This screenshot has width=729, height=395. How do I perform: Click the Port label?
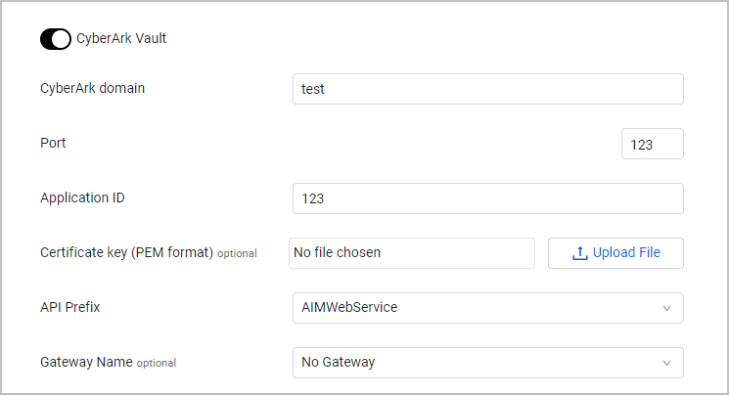53,143
